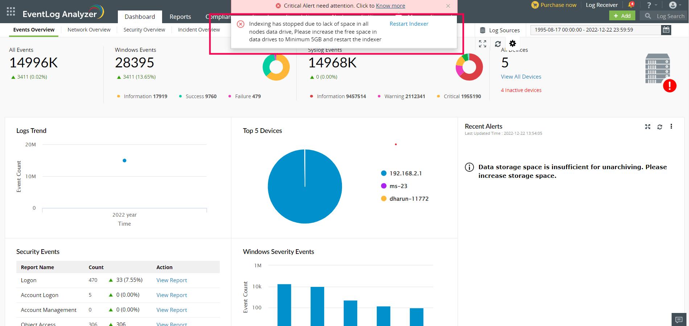Refresh the dashboard using the refresh icon
Viewport: 689px width, 326px height.
pos(498,43)
